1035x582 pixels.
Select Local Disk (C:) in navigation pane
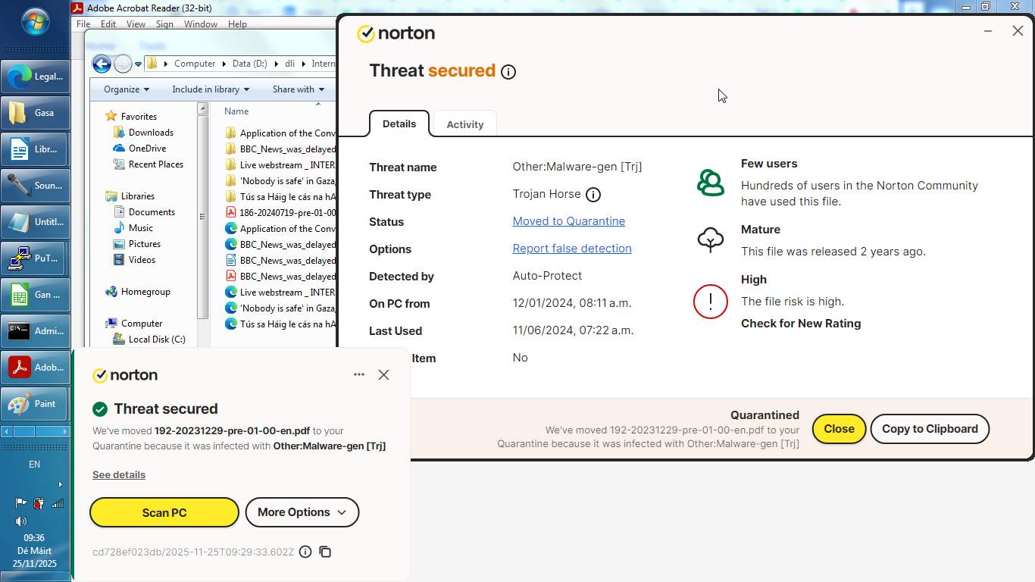(156, 339)
